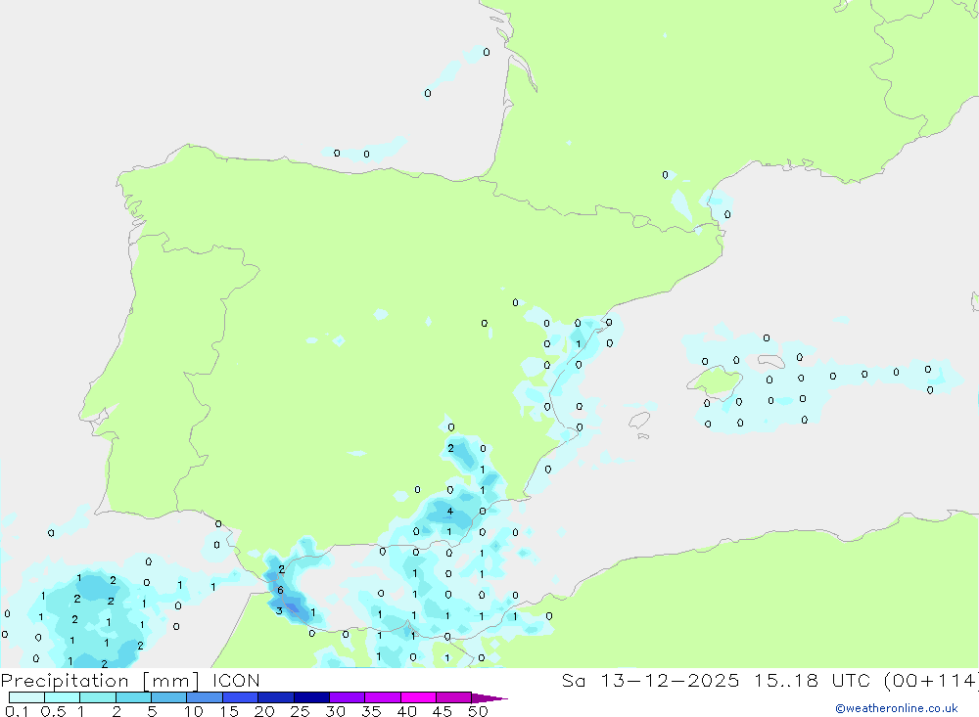The image size is (979, 717).
Task: Pick the 10–15 mm blue legend swatch
Action: pos(205,697)
